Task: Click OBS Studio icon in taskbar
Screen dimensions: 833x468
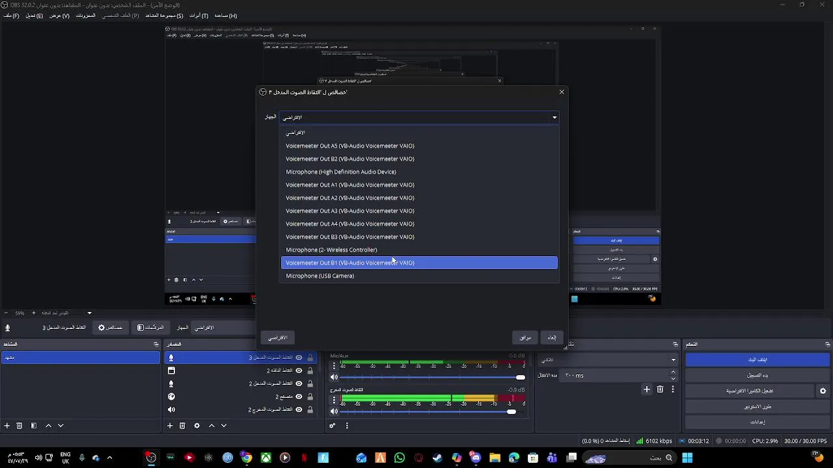Action: tap(151, 458)
